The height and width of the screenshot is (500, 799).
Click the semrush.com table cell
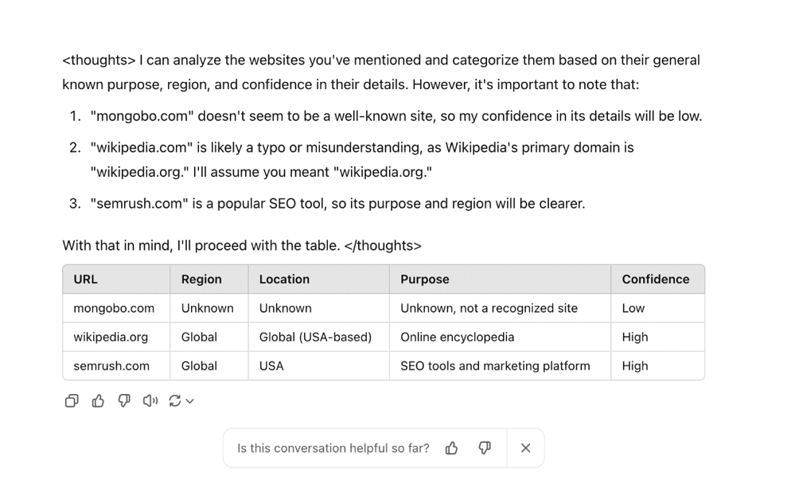[x=111, y=365]
